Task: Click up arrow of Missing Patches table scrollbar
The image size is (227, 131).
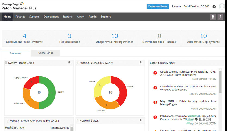Action: pos(72,126)
